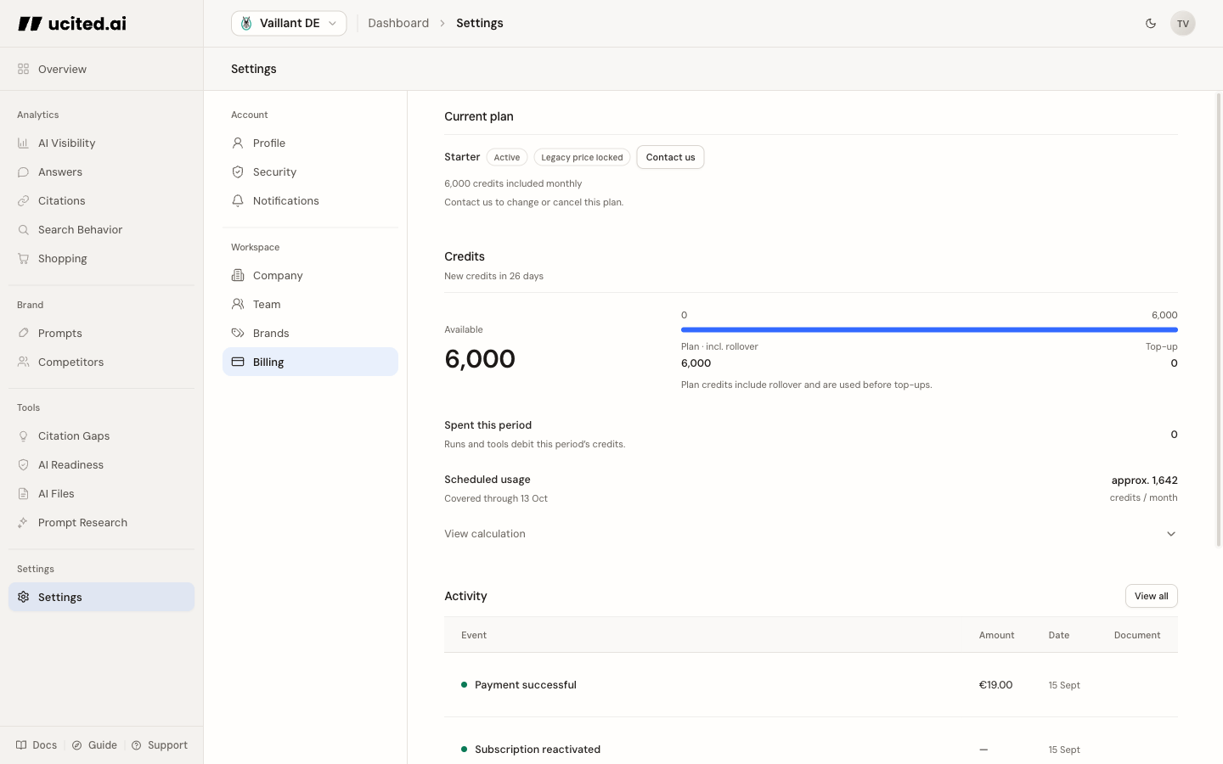The image size is (1223, 764).
Task: Click the AI Readiness shield icon
Action: 23,464
